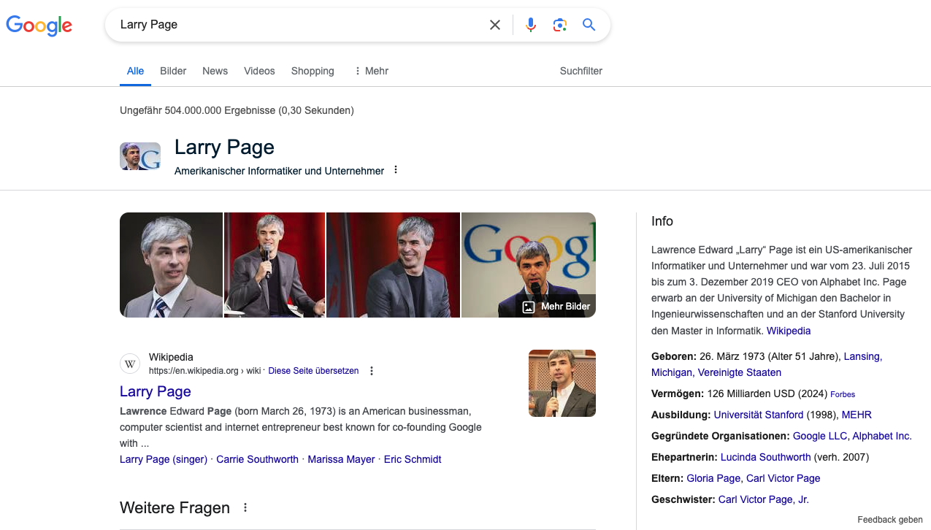Click the magnifying glass search button
Screen dimensions: 931x530
589,25
